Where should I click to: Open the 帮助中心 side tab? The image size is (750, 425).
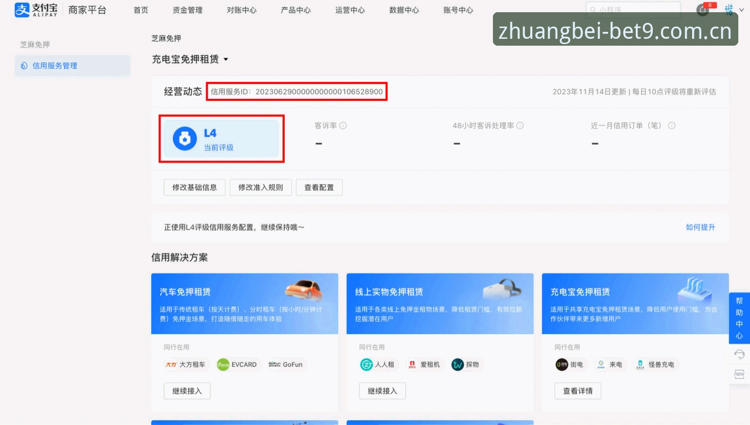(739, 318)
